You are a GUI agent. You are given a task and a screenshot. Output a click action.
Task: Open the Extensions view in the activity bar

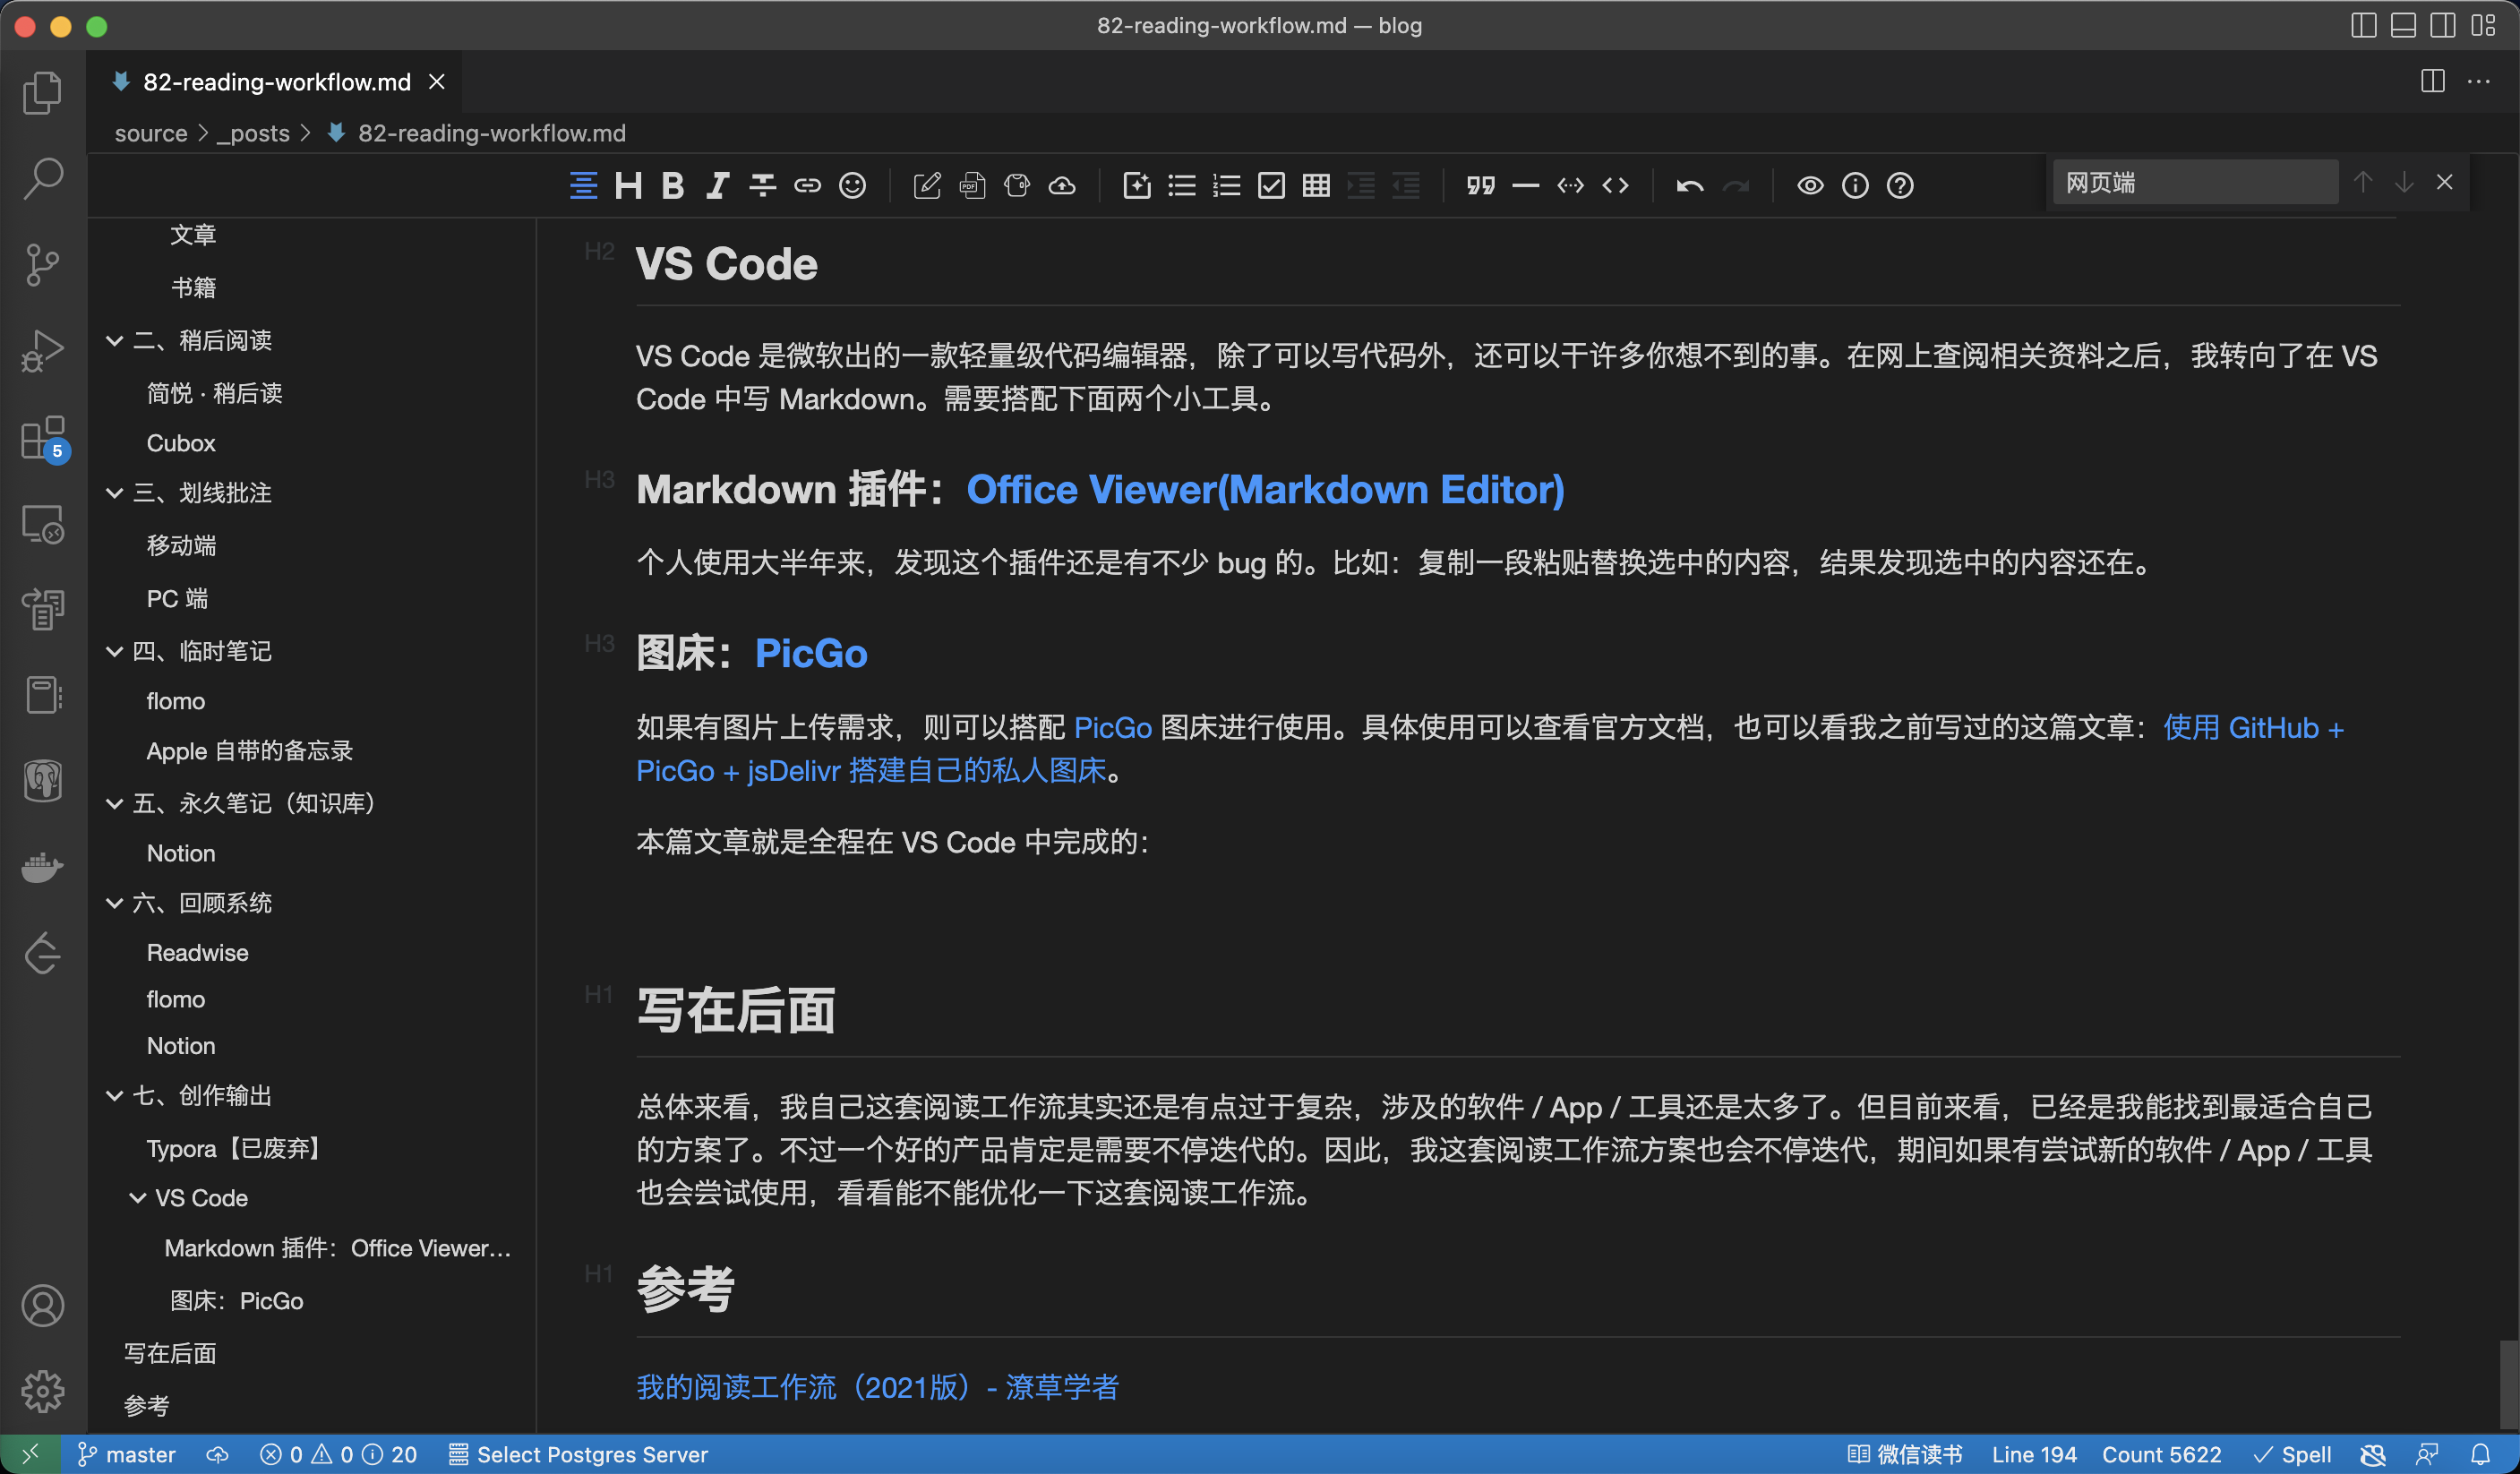tap(42, 438)
